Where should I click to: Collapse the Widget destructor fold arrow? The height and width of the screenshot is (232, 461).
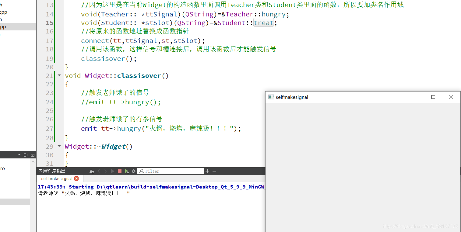pyautogui.click(x=59, y=146)
